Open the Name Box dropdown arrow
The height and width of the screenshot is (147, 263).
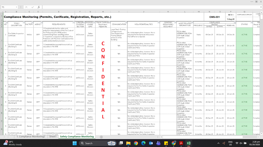click(16, 7)
